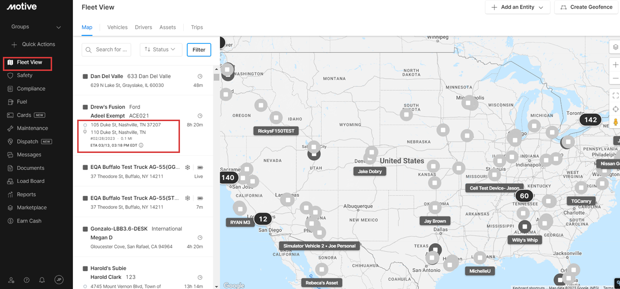The width and height of the screenshot is (620, 289).
Task: Open Earn Cash in sidebar
Action: click(25, 221)
